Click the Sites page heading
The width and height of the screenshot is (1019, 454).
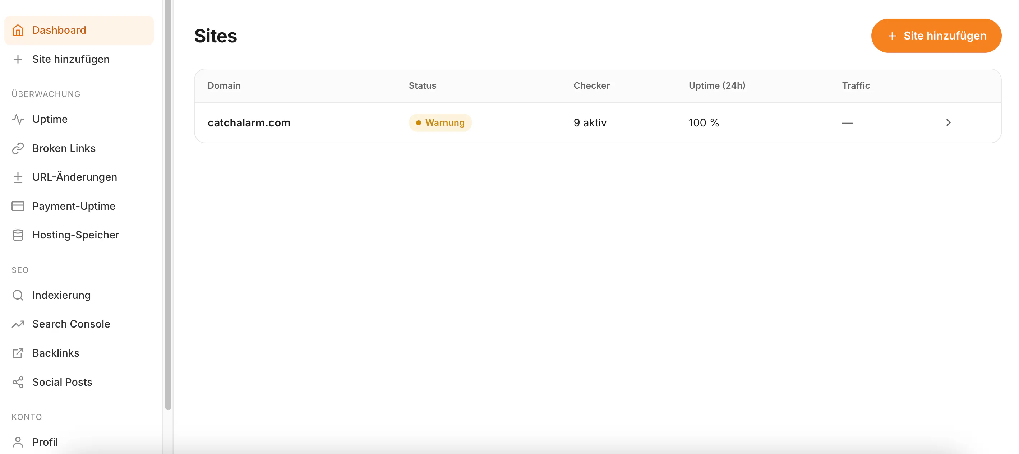pyautogui.click(x=216, y=36)
